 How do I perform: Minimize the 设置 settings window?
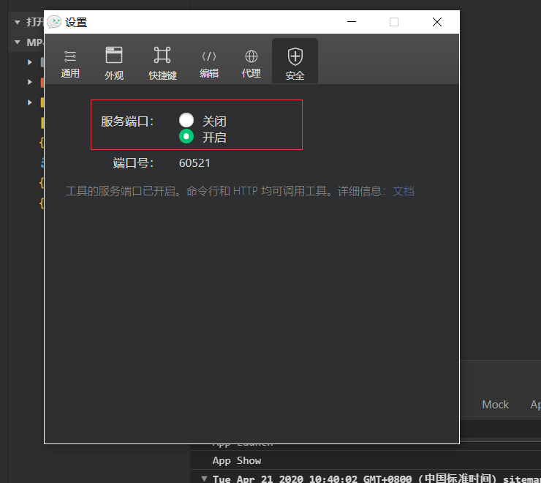click(352, 22)
